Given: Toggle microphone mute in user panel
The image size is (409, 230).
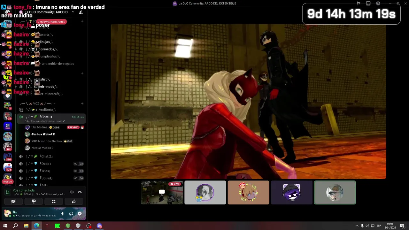Looking at the screenshot, I should pos(63,214).
